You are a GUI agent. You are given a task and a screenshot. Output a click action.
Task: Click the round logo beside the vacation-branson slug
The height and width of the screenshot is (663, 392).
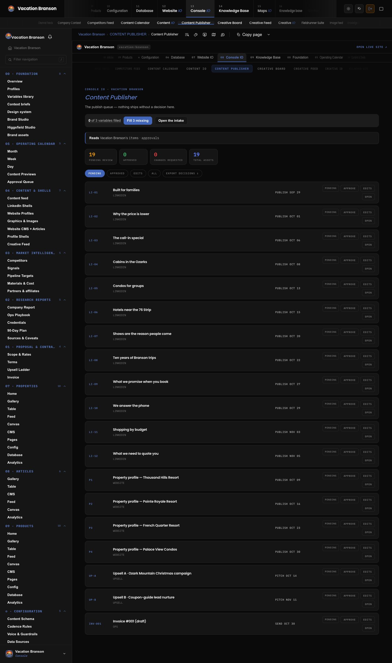[x=79, y=47]
